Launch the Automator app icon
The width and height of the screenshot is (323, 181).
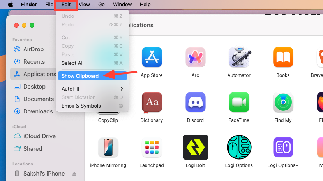coord(240,56)
